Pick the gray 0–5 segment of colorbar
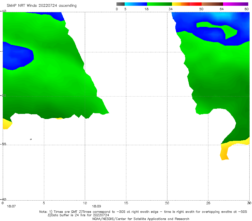Screen dimensions: 252x221 121,4
